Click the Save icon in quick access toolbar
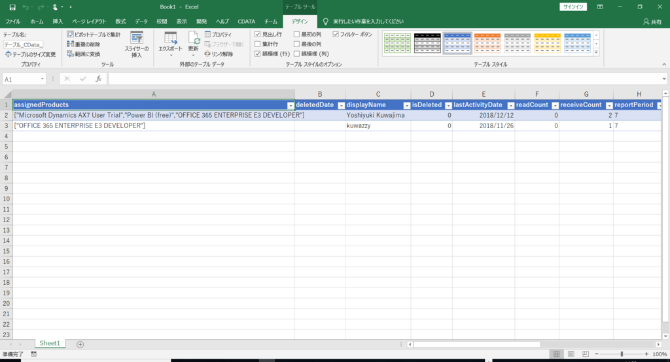The width and height of the screenshot is (670, 362). [12, 7]
